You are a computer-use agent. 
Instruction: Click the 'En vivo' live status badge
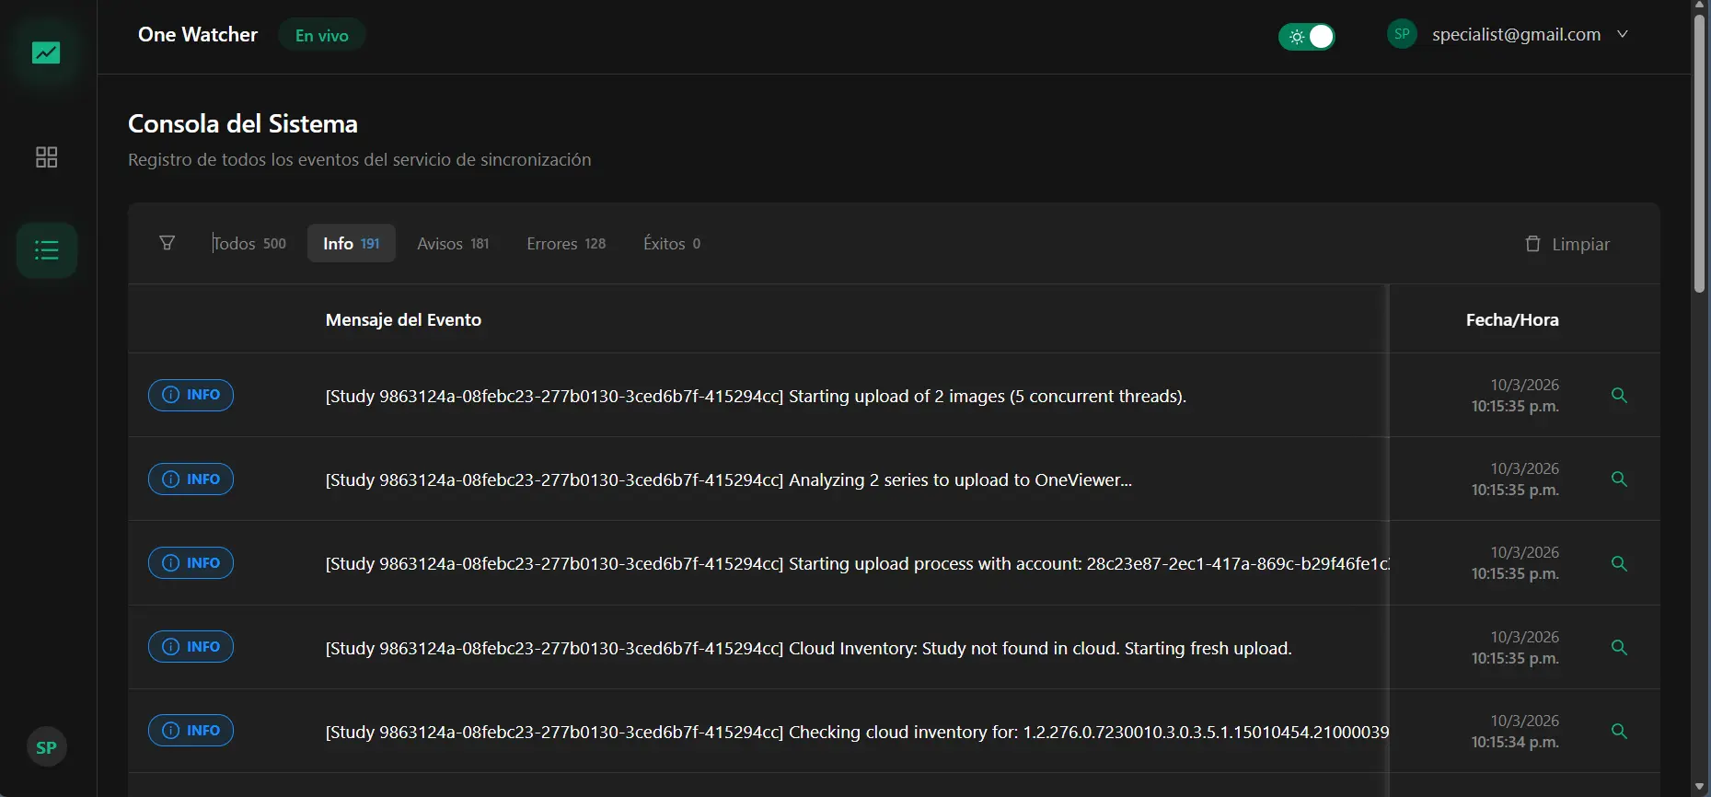[x=321, y=36]
